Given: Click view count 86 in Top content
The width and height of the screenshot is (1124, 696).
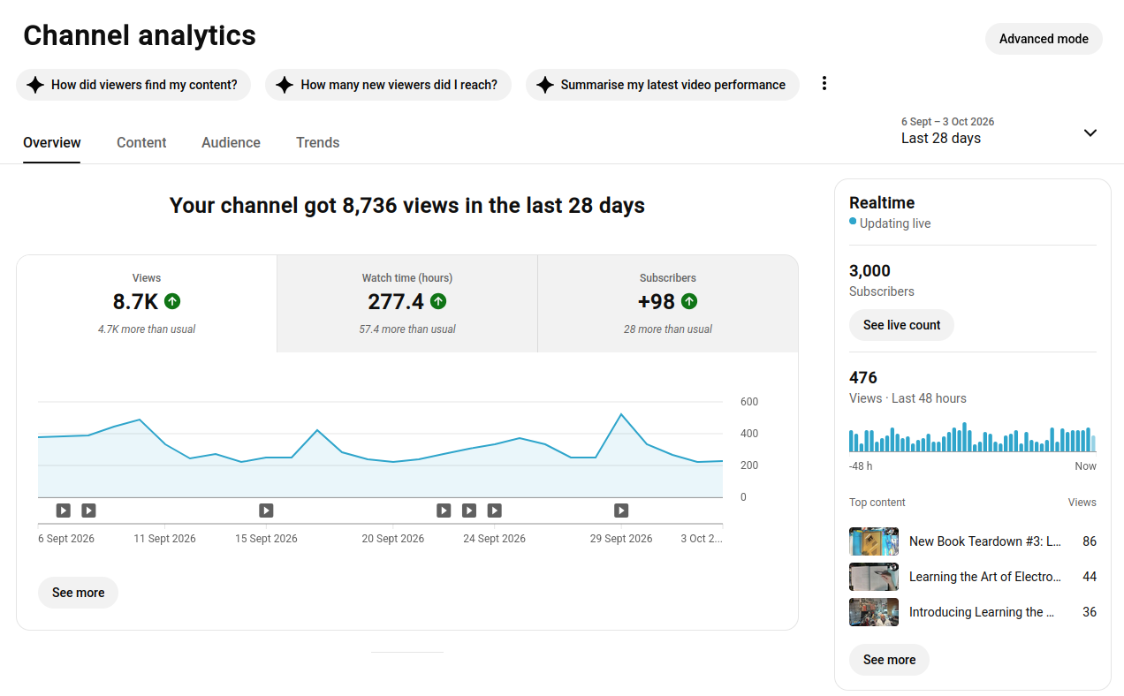Looking at the screenshot, I should (1090, 541).
